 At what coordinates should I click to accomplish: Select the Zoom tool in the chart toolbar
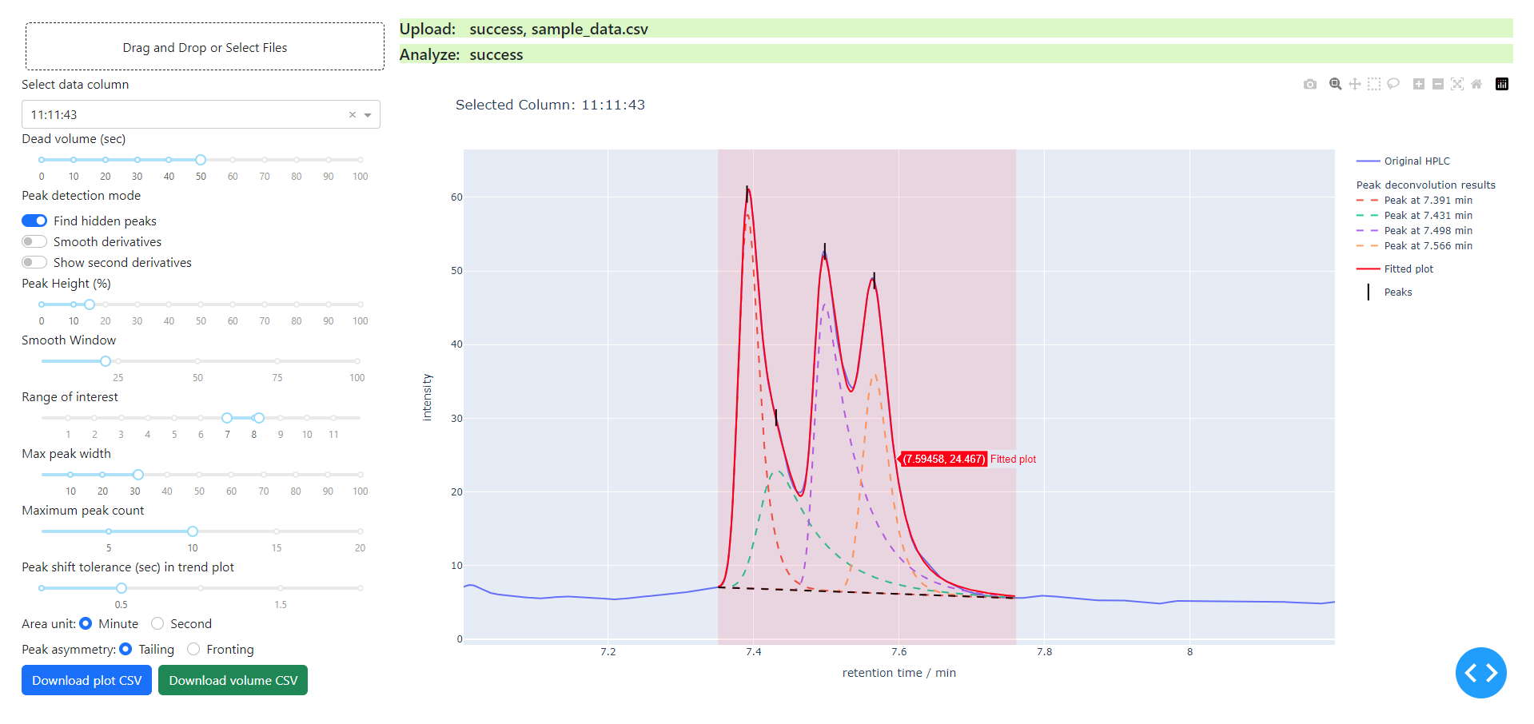[x=1335, y=84]
